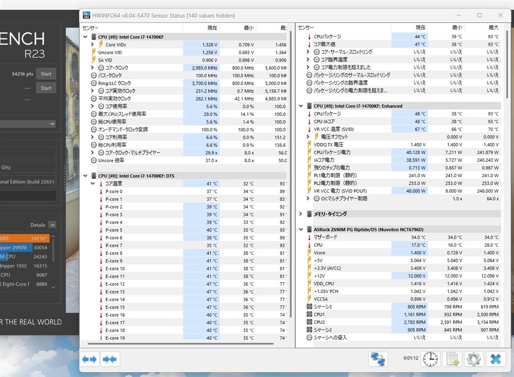Click the Vcore lightning icon
The image size is (514, 377).
(309, 253)
